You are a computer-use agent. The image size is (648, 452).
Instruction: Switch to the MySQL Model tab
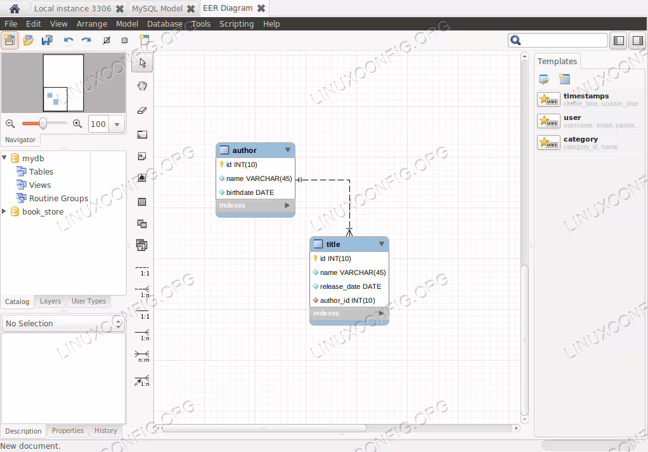(157, 9)
